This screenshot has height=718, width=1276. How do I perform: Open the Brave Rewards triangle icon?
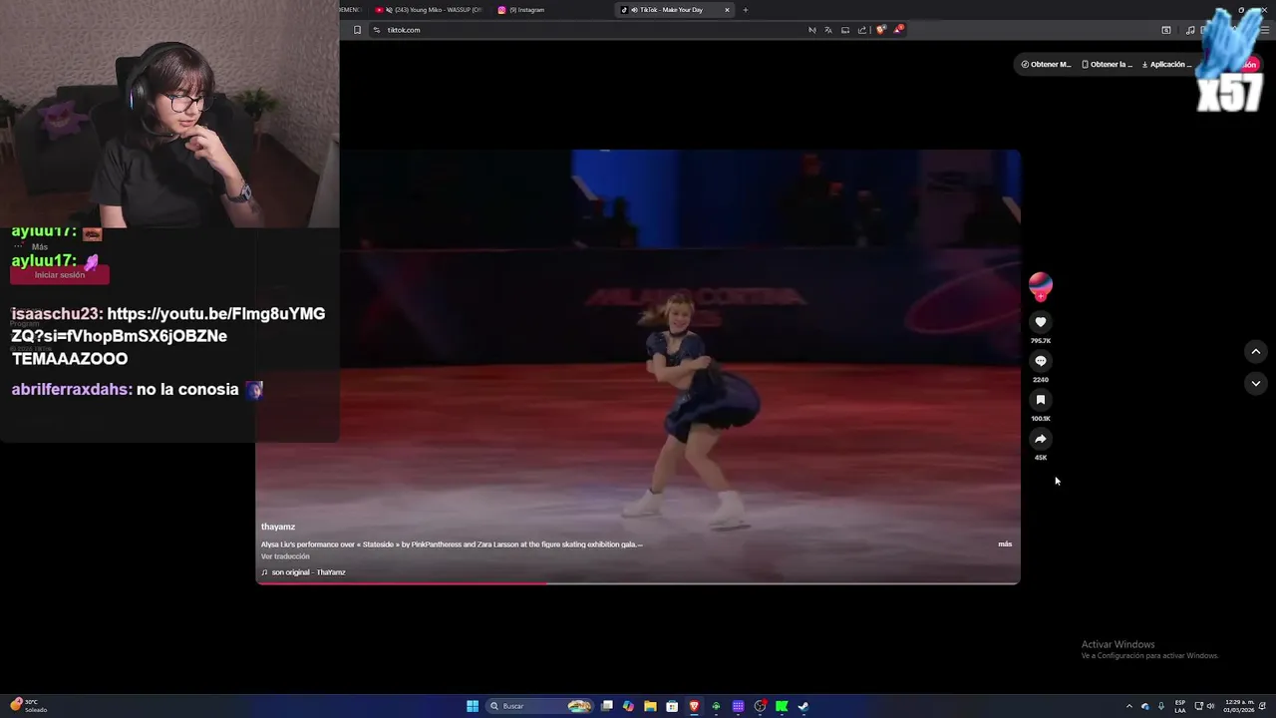(x=897, y=30)
